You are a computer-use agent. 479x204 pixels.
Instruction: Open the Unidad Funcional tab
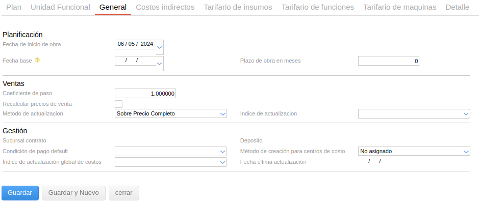[x=60, y=8]
